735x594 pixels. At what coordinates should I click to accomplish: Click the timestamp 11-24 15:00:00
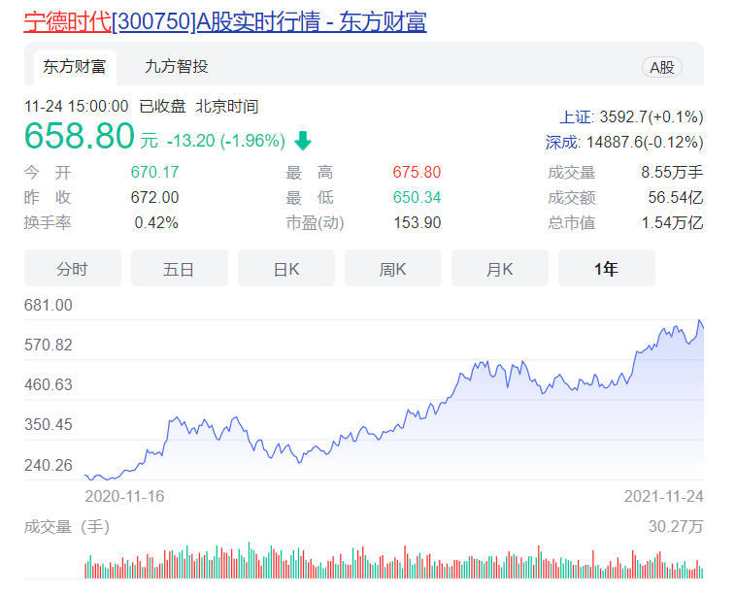76,107
